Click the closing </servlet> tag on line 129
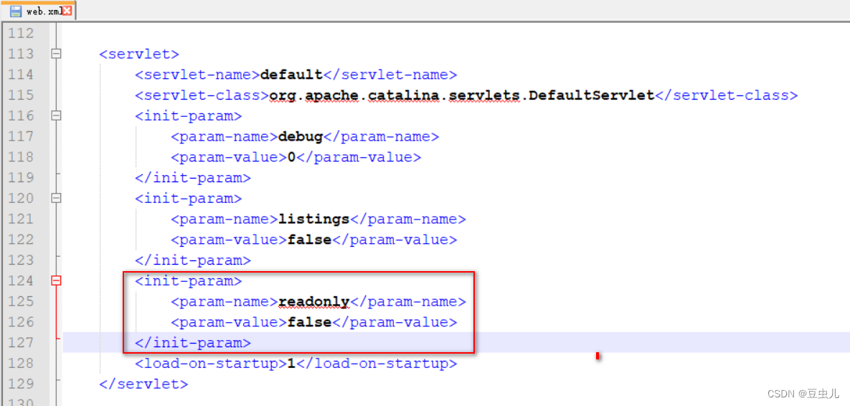The width and height of the screenshot is (850, 406). (143, 384)
